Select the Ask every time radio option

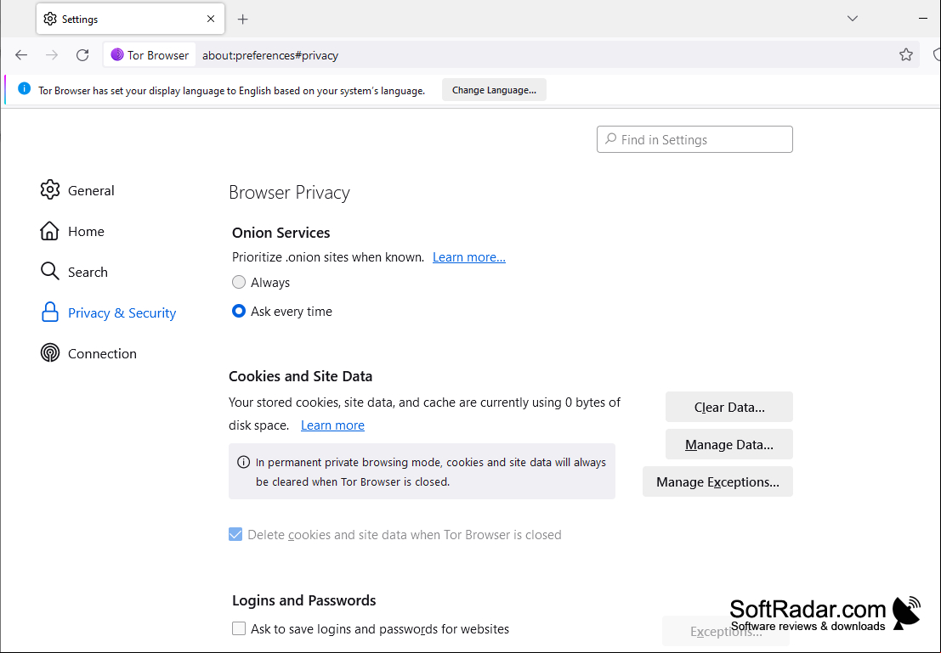(x=239, y=311)
